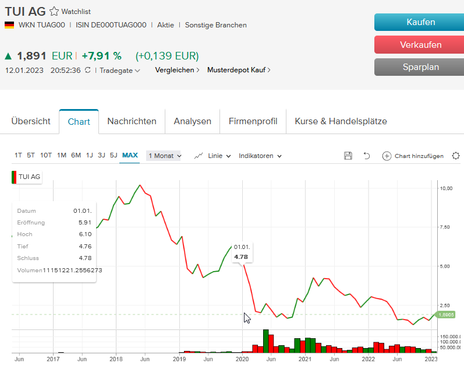Screen dimensions: 464x365
Task: Expand the Indikatoren dropdown
Action: click(x=260, y=156)
